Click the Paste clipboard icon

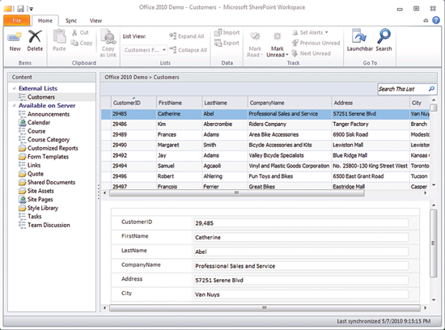click(x=59, y=36)
